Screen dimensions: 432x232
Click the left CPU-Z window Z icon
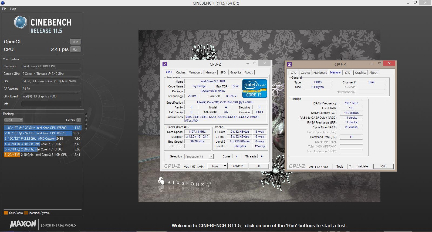tap(165, 64)
